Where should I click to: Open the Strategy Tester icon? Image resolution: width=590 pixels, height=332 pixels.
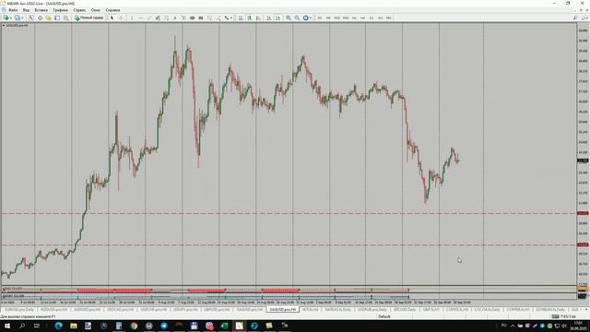point(65,18)
